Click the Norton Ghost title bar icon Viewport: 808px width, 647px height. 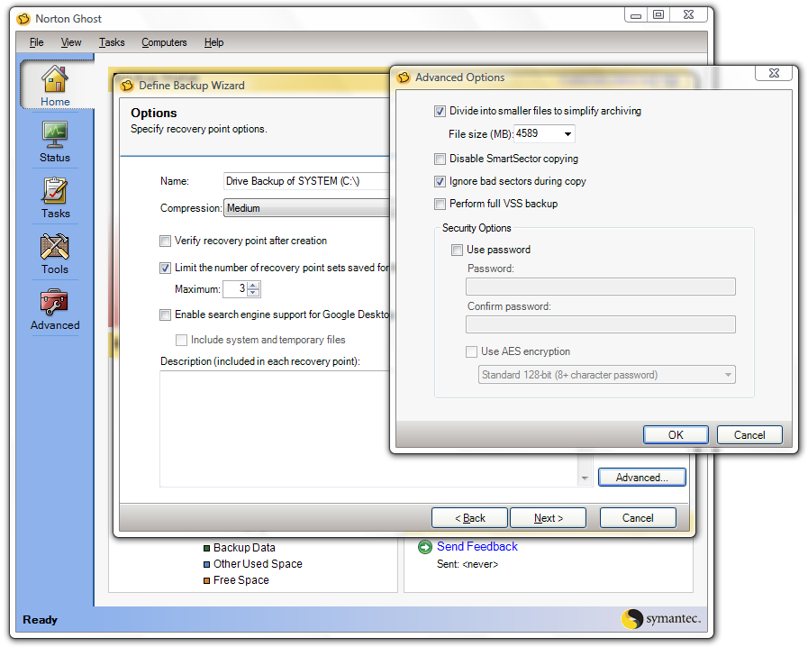point(23,19)
